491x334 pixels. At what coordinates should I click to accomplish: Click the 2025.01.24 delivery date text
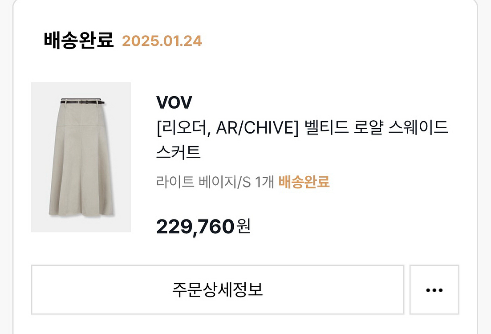coord(162,41)
